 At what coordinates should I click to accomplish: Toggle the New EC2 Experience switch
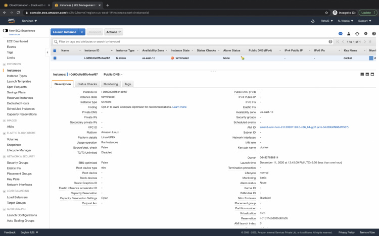(x=6, y=31)
